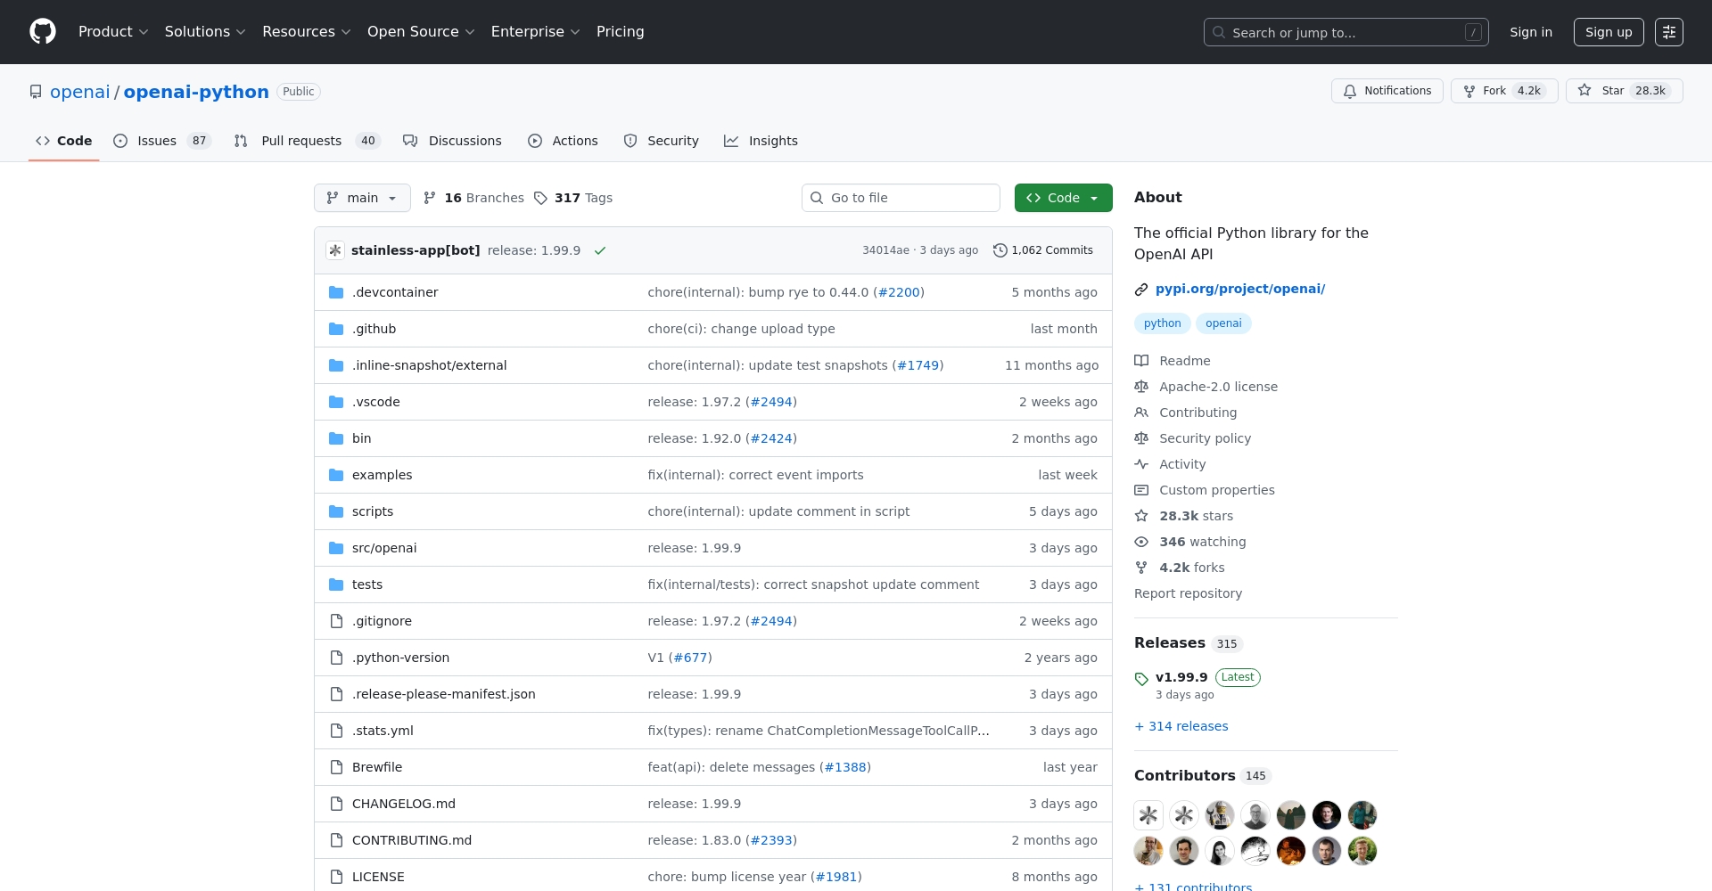1712x891 pixels.
Task: Expand the Open Source menu
Action: (x=421, y=32)
